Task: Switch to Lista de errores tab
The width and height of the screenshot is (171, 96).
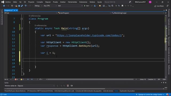Action: [x=108, y=91]
